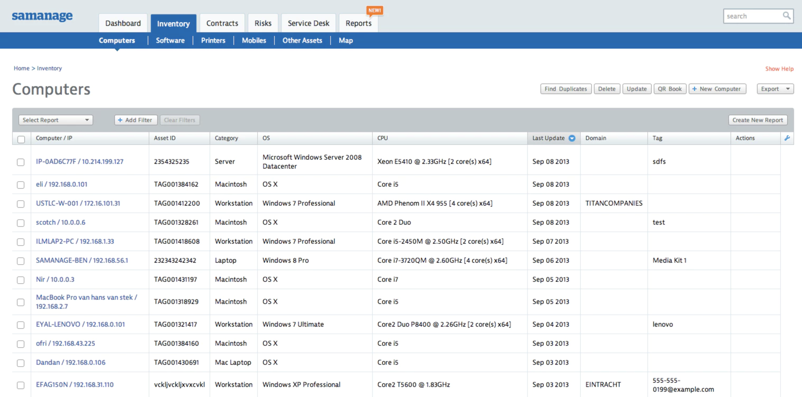Click Show Help link

[x=779, y=69]
